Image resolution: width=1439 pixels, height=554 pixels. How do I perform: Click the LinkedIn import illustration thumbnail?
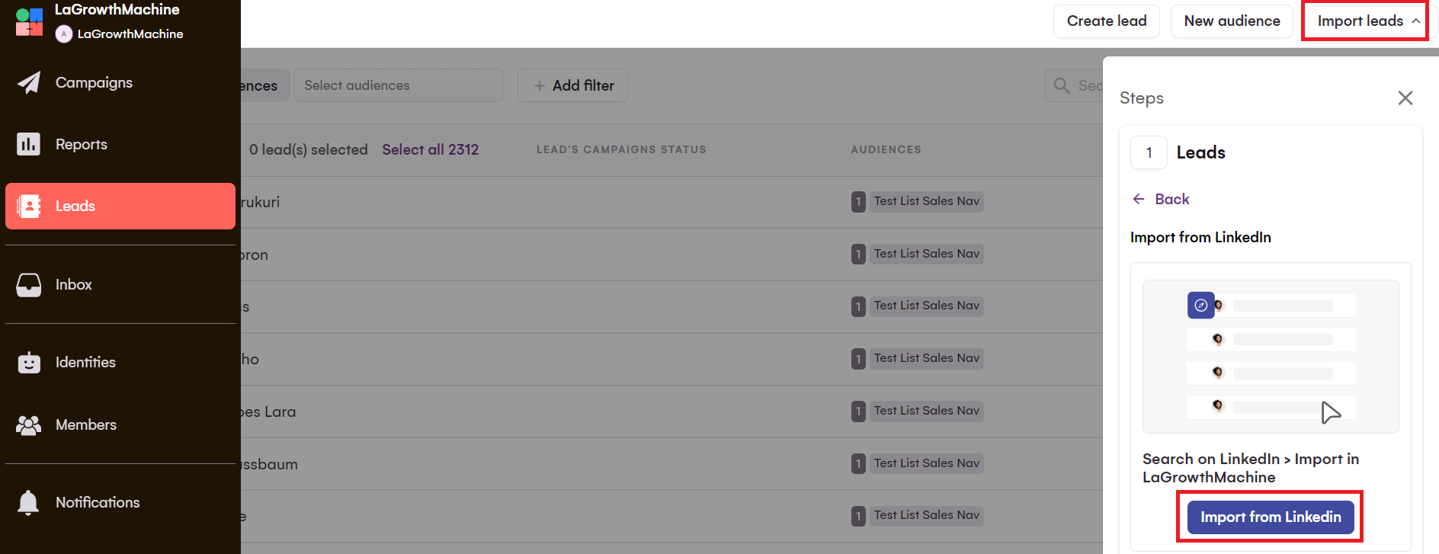pos(1270,357)
